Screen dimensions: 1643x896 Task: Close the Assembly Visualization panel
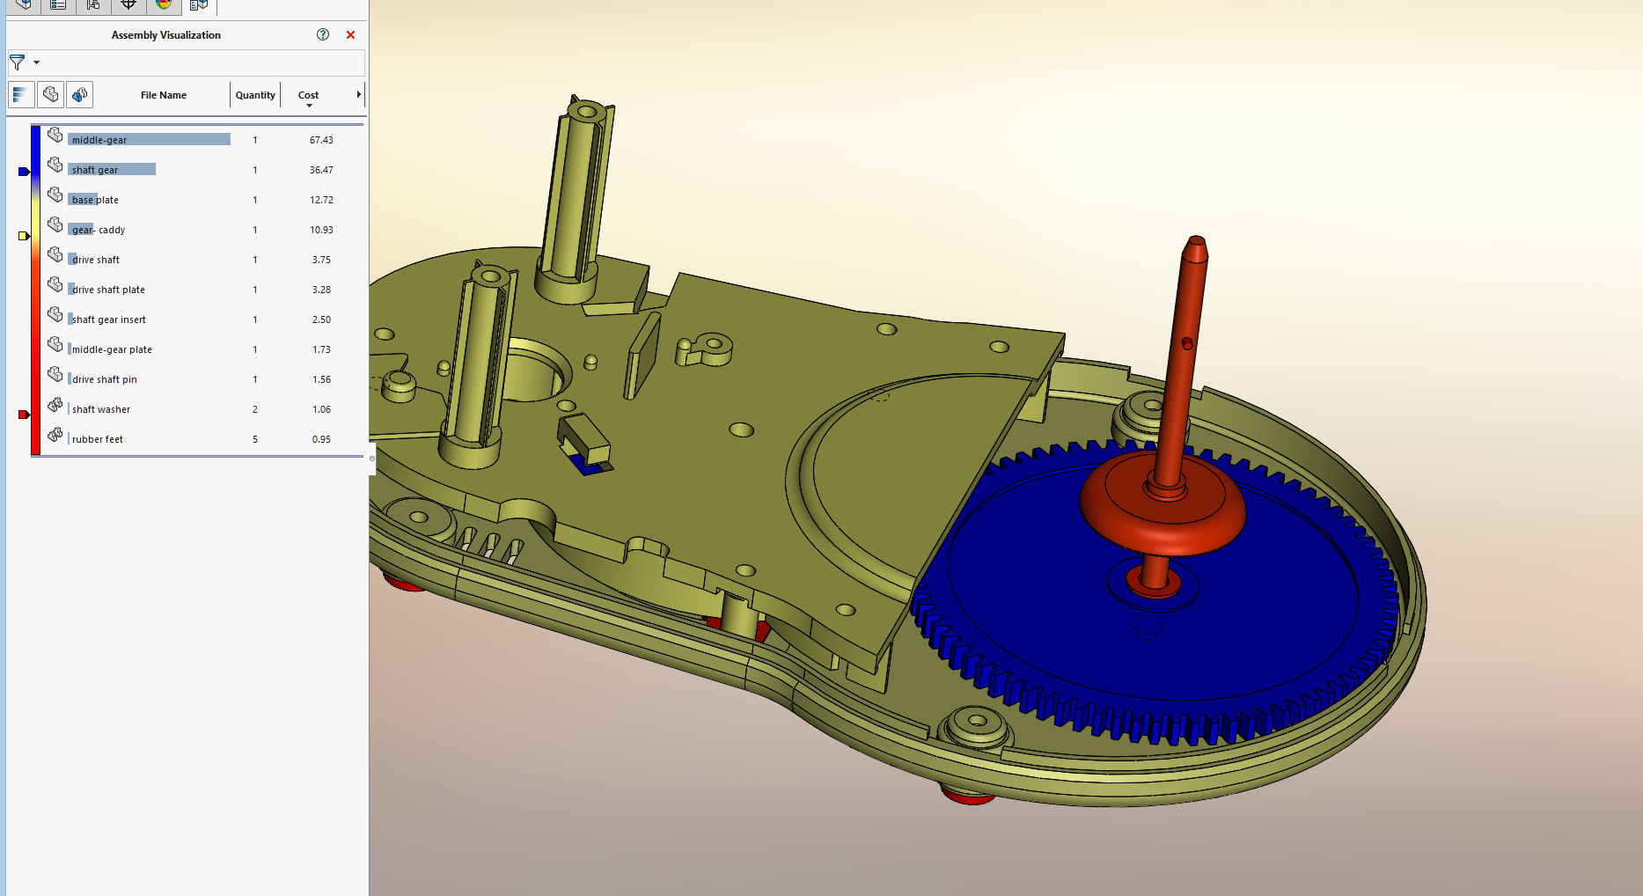(x=350, y=35)
